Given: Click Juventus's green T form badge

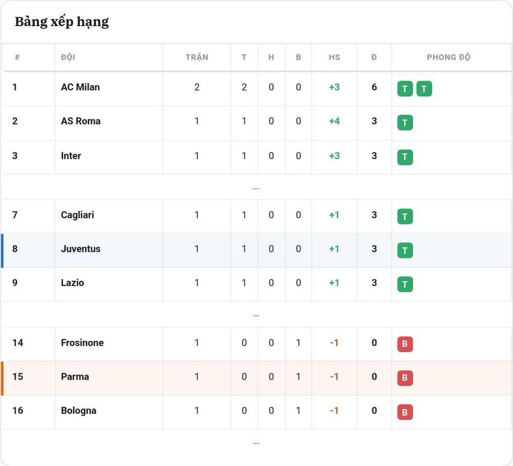Looking at the screenshot, I should pyautogui.click(x=405, y=250).
